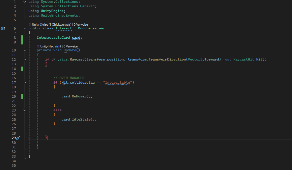The height and width of the screenshot is (170, 292).
Task: Click the Unity cube icon above the Interact class
Action: point(30,24)
